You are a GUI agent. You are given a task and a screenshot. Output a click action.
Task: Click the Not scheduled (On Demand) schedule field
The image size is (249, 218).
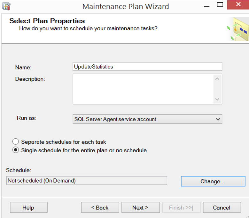coord(87,180)
